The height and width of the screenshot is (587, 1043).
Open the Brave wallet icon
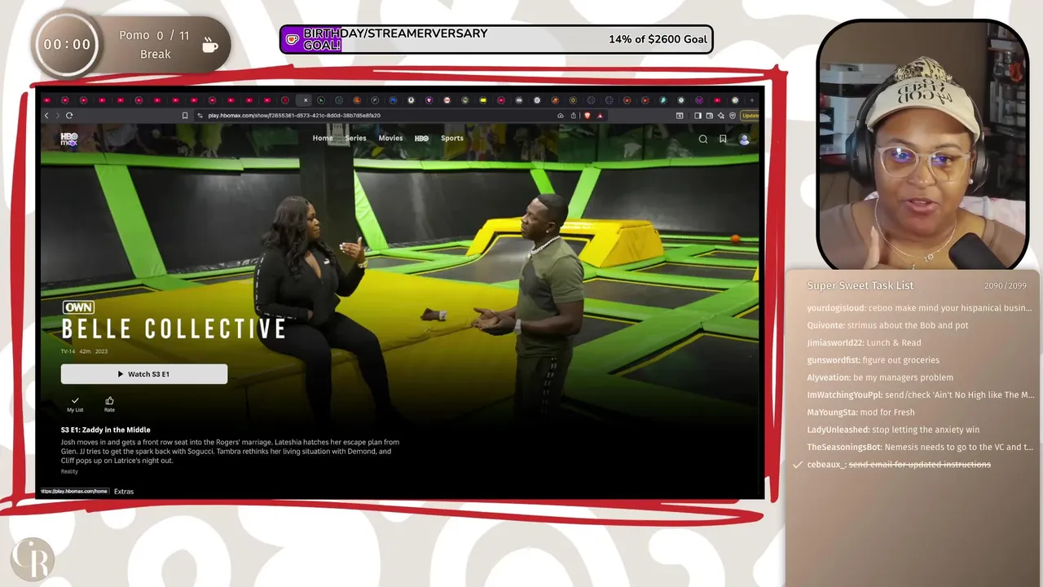point(710,116)
